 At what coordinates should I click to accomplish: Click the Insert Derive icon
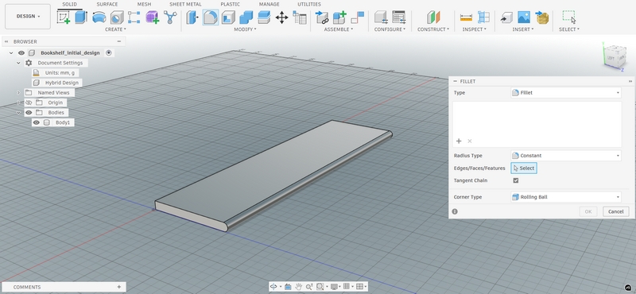coord(506,17)
